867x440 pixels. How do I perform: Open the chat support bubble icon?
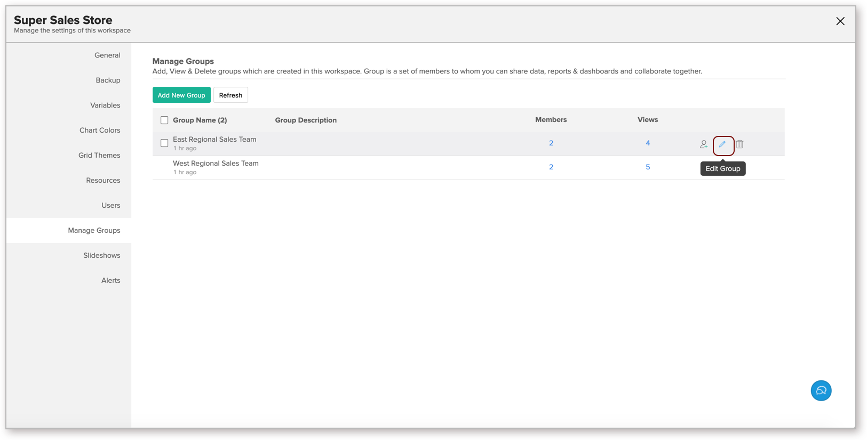pyautogui.click(x=821, y=390)
